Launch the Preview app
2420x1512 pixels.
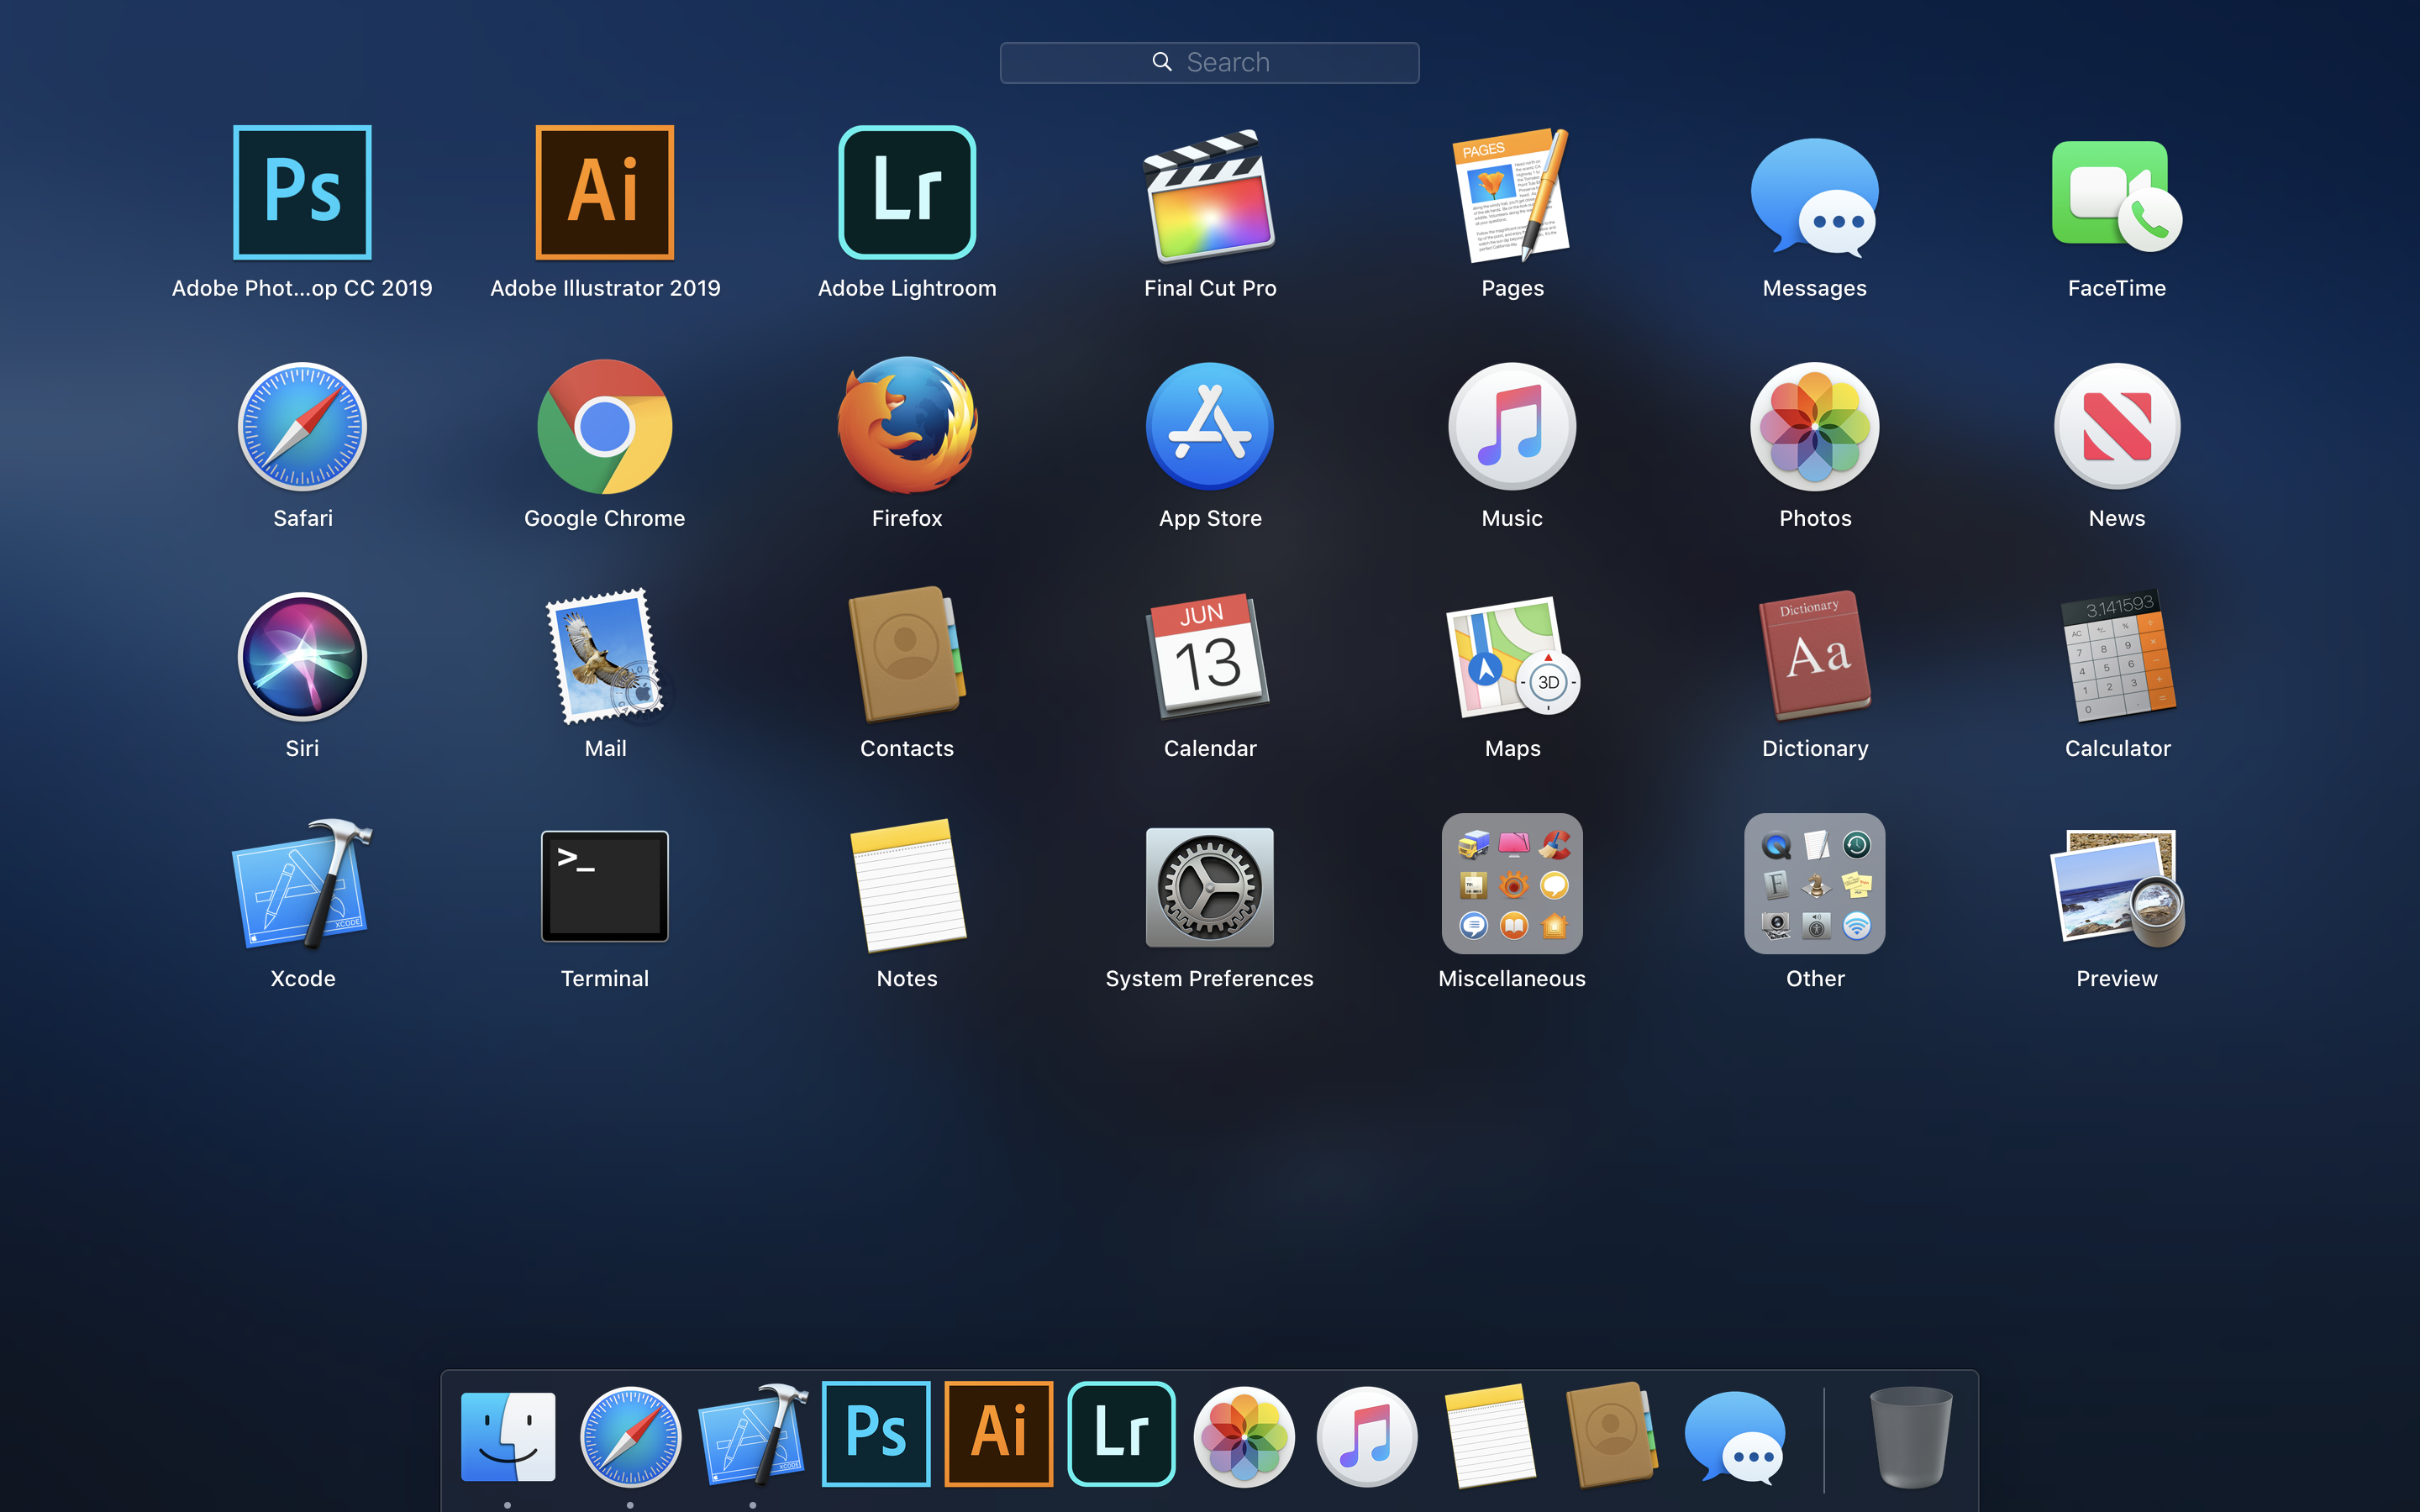2117,888
